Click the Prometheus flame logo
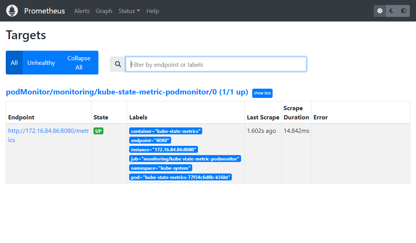The image size is (416, 243). click(x=12, y=11)
